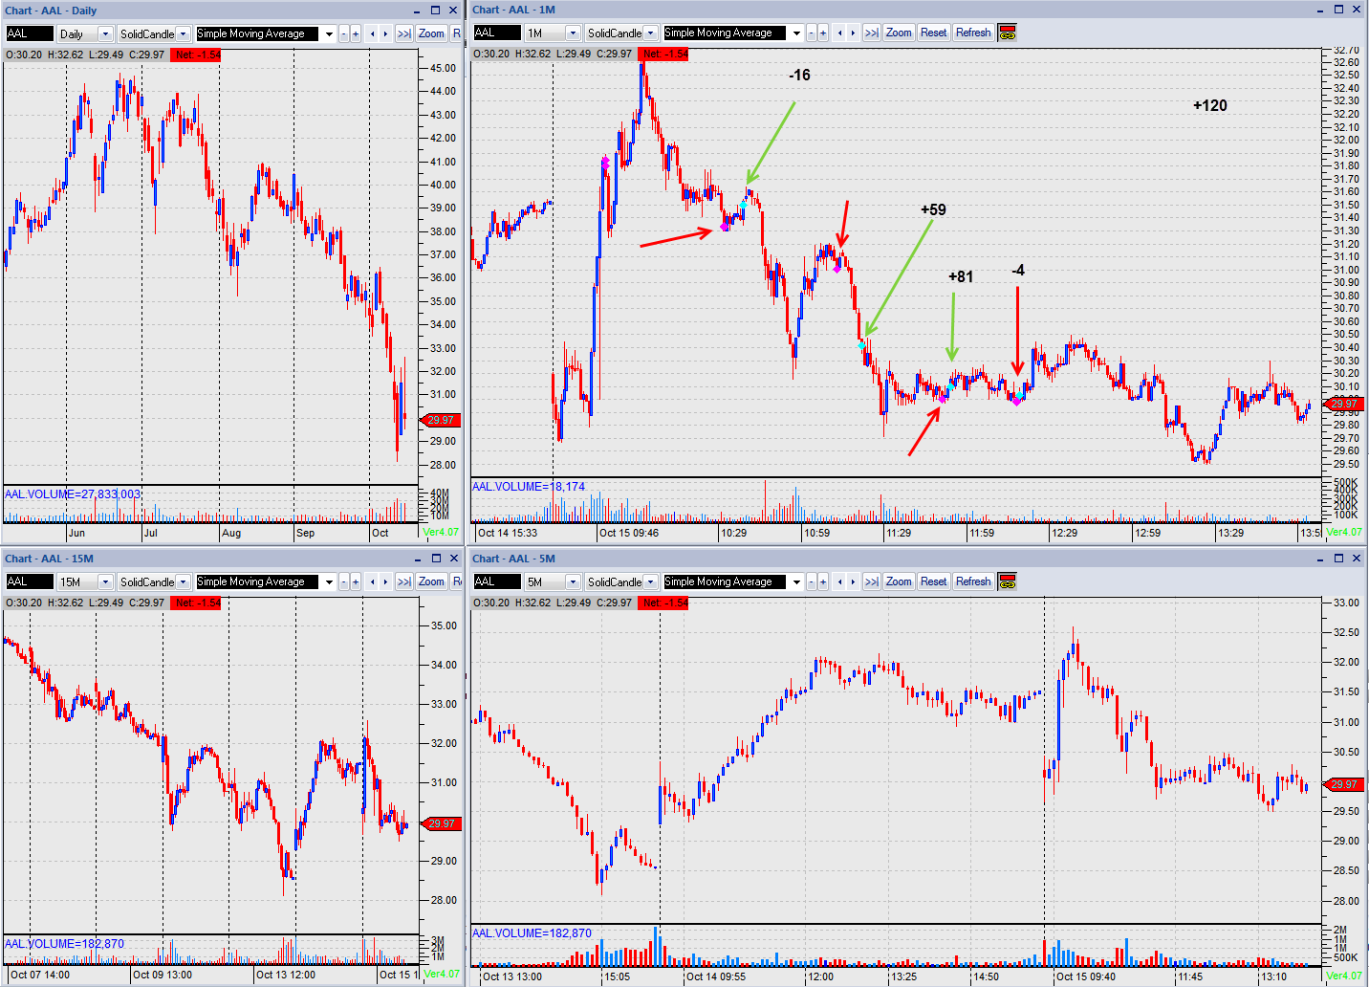Click the Zoom button in the 1M chart
Screen dimensions: 1369x987
(x=899, y=33)
